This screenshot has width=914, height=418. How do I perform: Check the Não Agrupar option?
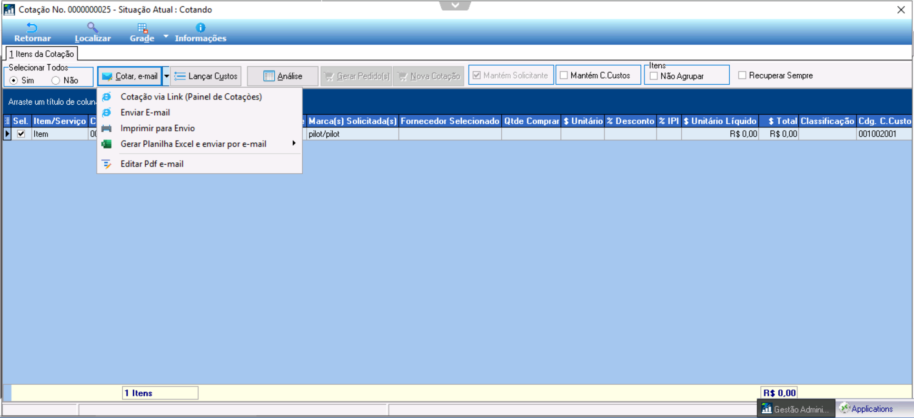[654, 76]
